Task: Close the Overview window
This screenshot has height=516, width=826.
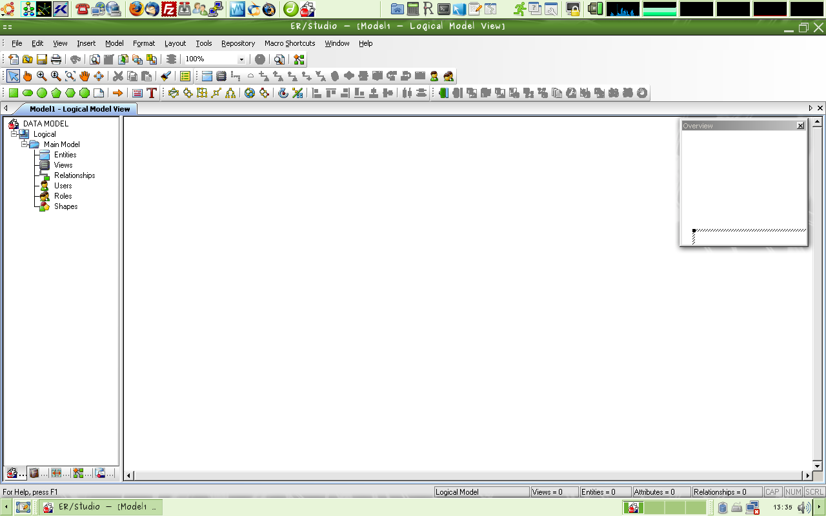Action: tap(801, 126)
